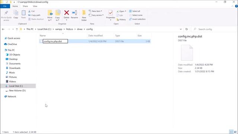Click Paste shortcut in the ribbon

[x=36, y=19]
